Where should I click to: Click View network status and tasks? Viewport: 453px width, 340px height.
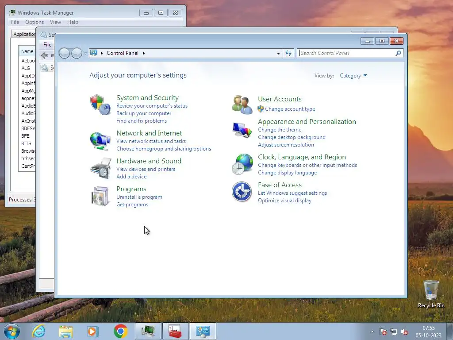pyautogui.click(x=151, y=141)
